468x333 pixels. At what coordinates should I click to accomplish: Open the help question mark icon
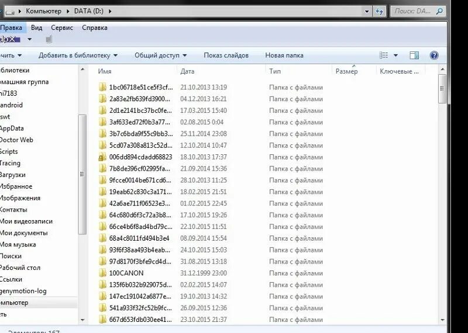pyautogui.click(x=434, y=55)
